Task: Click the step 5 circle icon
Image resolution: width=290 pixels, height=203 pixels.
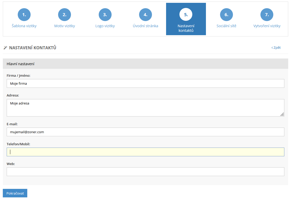Action: click(186, 15)
